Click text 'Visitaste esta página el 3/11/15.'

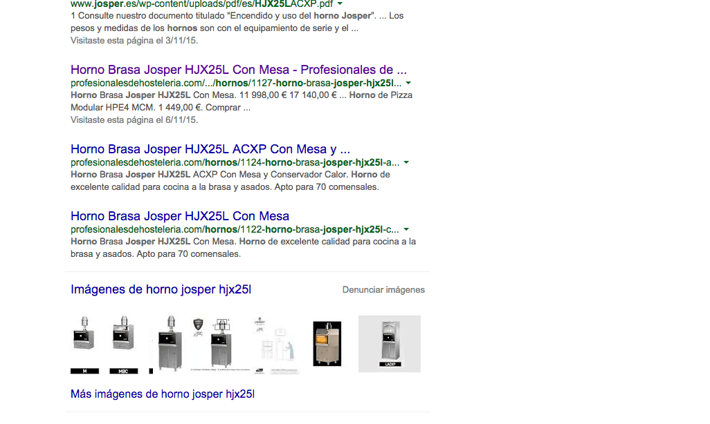click(134, 41)
